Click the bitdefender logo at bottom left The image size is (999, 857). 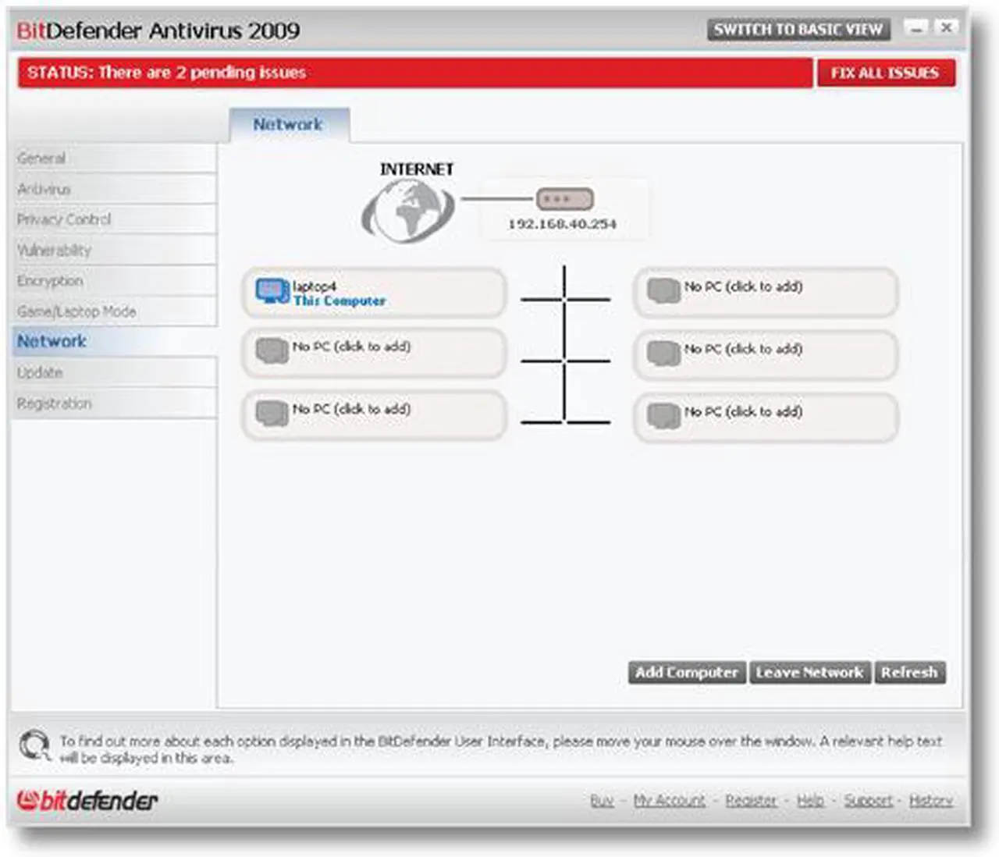tap(87, 800)
